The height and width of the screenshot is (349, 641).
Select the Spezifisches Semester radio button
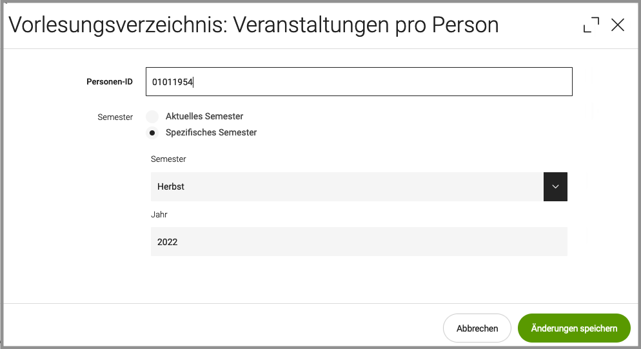[x=152, y=133]
